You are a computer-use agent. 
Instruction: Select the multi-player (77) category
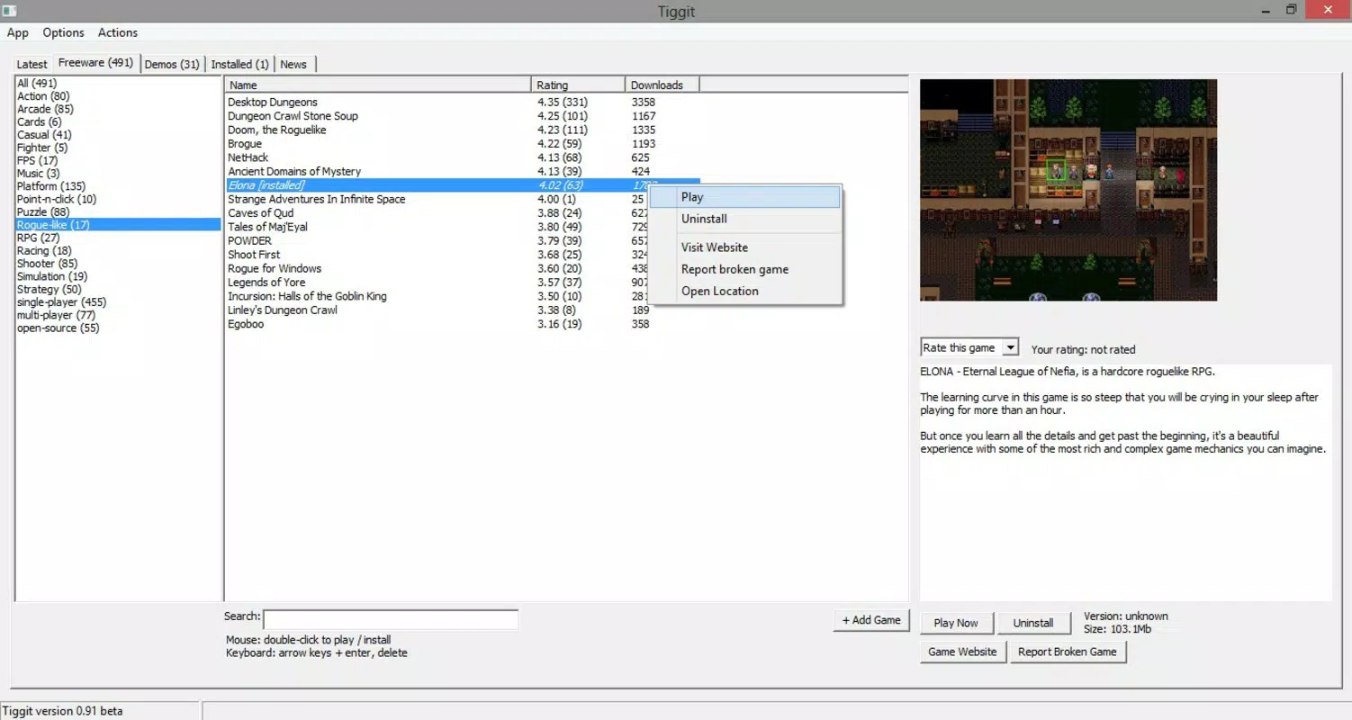[x=56, y=315]
